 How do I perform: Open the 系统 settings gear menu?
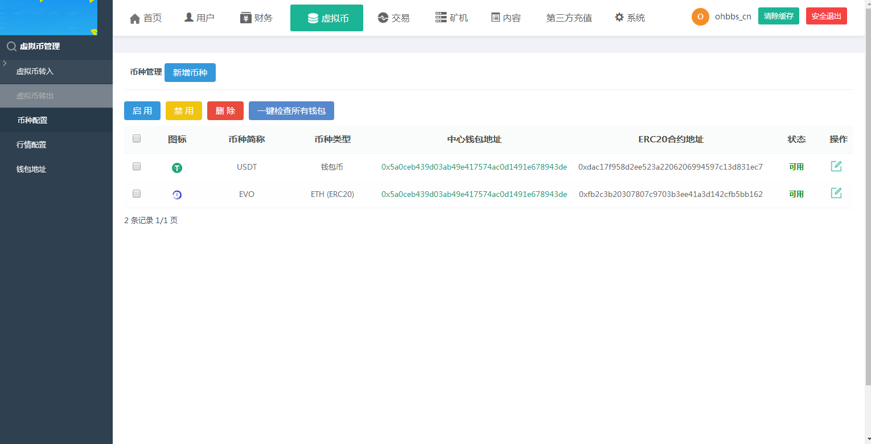[x=630, y=18]
